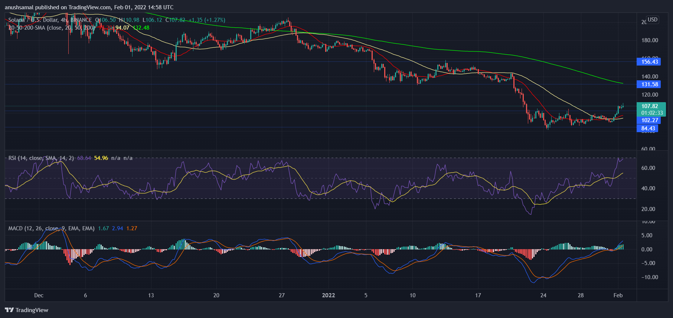Open the USD currency selector
The width and height of the screenshot is (673, 318).
pos(653,20)
